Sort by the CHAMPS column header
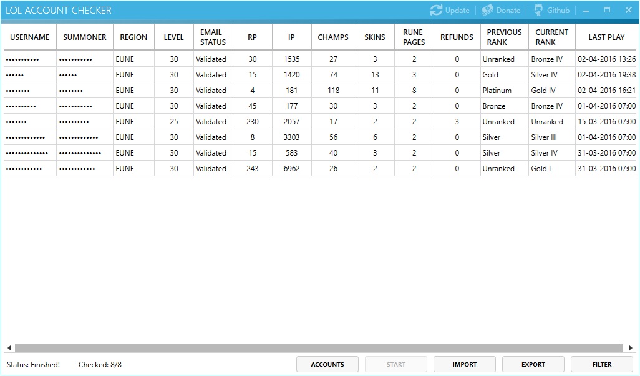 [x=333, y=37]
